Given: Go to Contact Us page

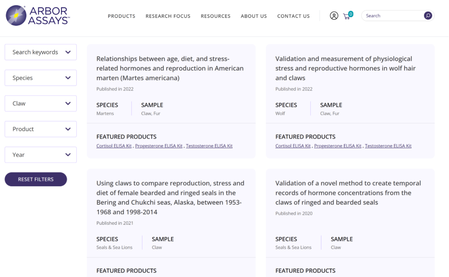Looking at the screenshot, I should pyautogui.click(x=293, y=16).
